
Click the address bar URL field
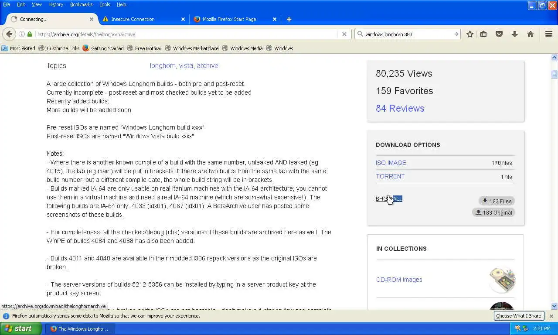click(x=187, y=34)
